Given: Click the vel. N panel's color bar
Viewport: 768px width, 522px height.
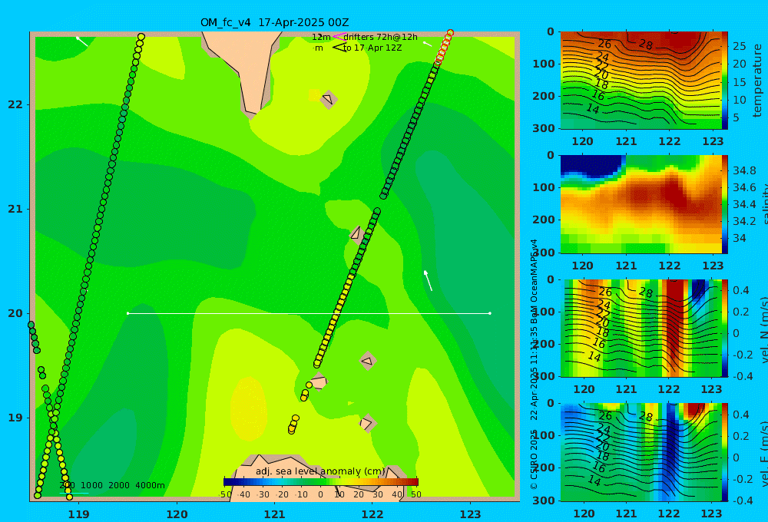Looking at the screenshot, I should [x=724, y=328].
